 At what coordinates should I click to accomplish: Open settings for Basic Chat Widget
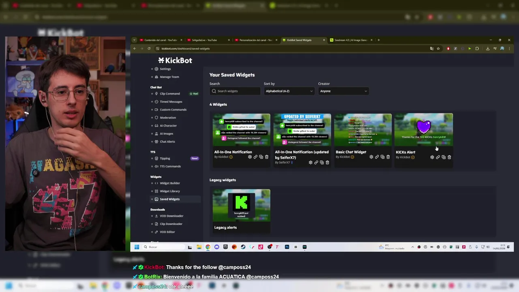[371, 157]
